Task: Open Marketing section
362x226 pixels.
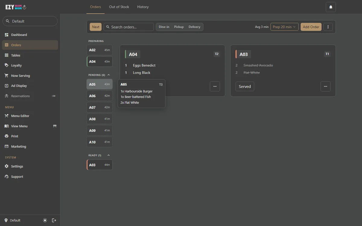Action: tap(30, 146)
